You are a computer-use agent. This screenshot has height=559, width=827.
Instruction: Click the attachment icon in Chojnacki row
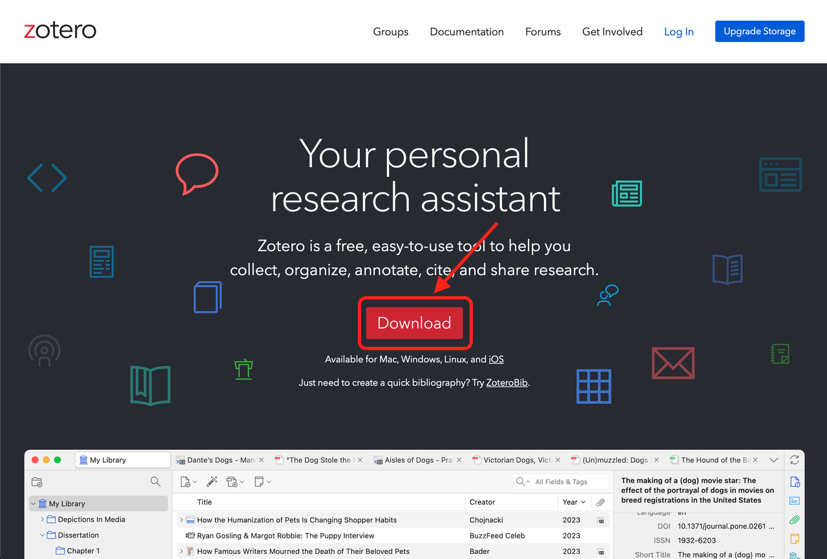pyautogui.click(x=600, y=520)
